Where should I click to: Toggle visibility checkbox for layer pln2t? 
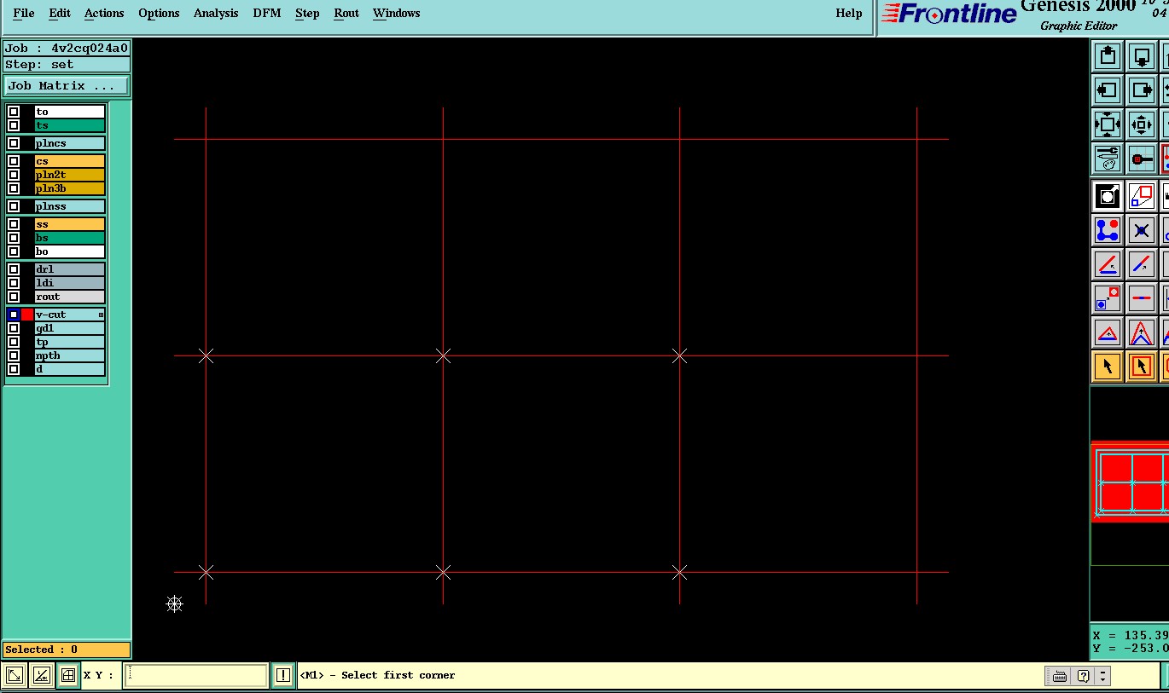pos(14,175)
